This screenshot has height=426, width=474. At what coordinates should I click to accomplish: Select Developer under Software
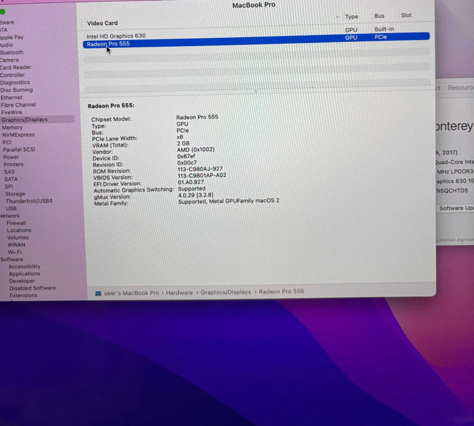coord(22,281)
